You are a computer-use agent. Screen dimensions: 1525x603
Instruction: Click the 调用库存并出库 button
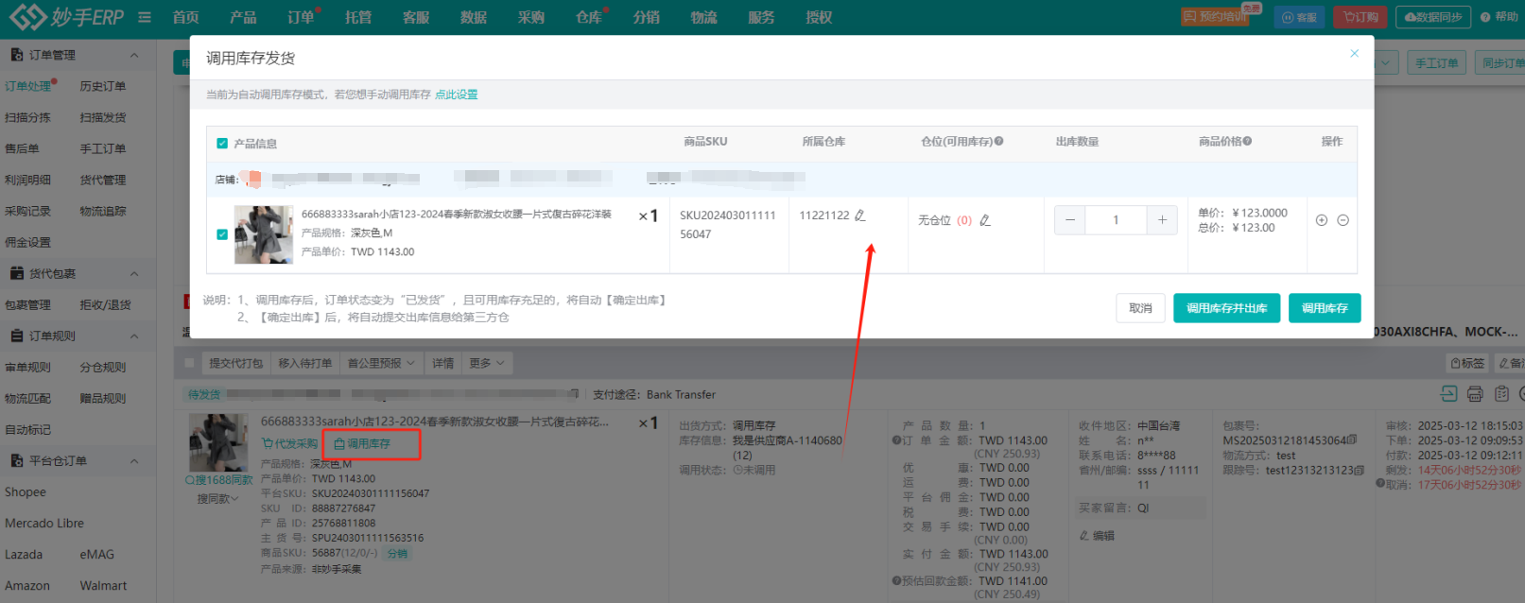coord(1226,308)
